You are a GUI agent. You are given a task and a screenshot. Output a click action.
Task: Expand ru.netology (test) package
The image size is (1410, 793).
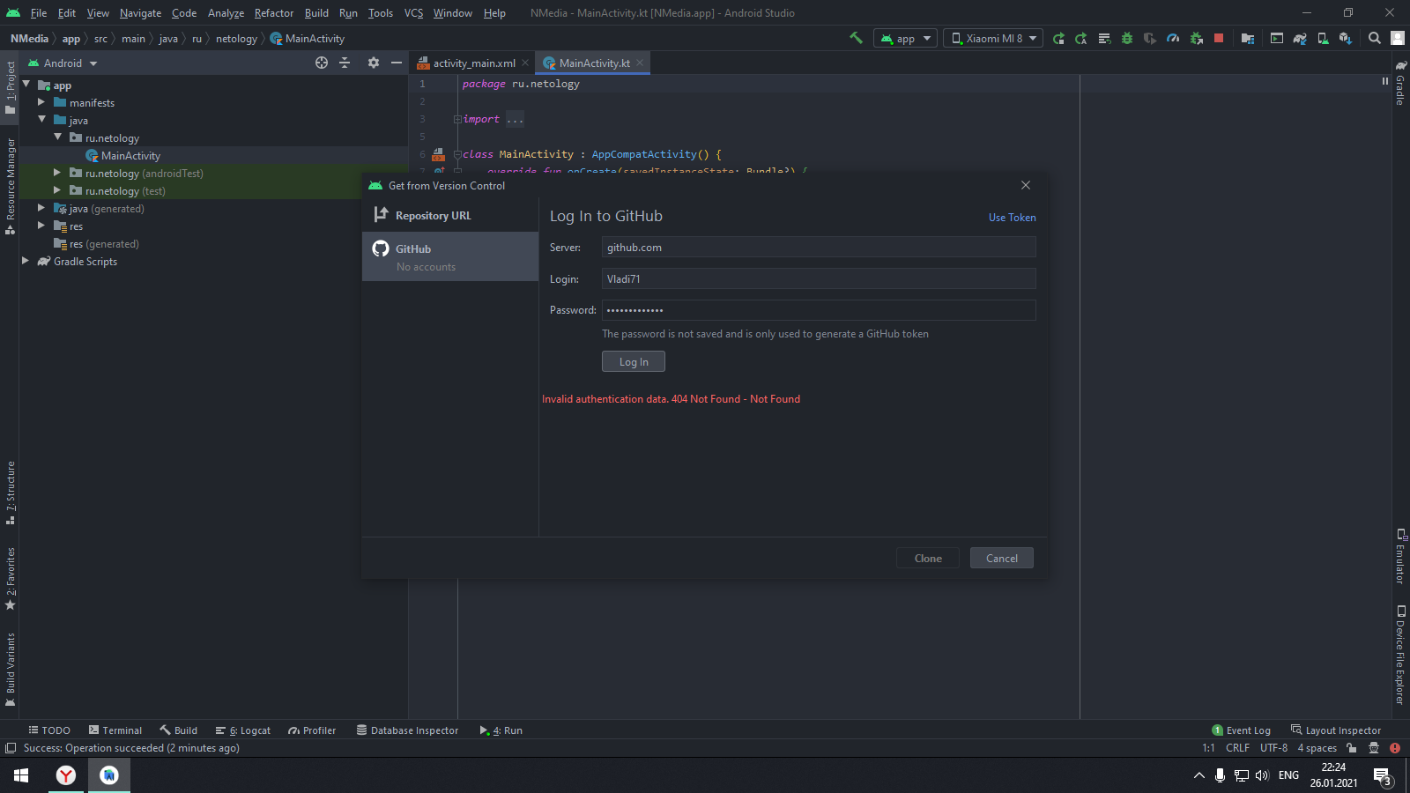tap(57, 190)
